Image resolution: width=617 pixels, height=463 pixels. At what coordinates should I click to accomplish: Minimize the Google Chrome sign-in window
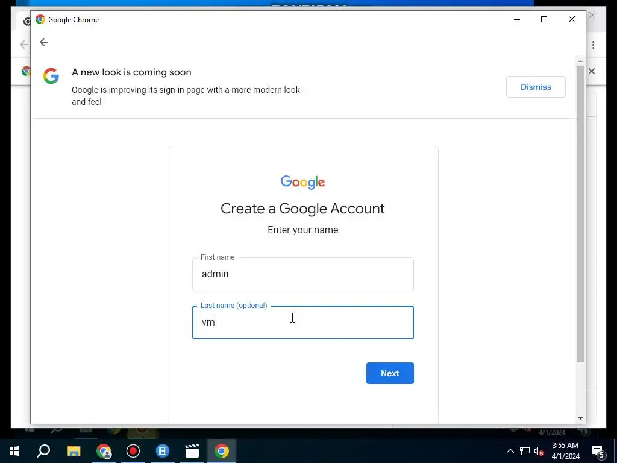517,19
